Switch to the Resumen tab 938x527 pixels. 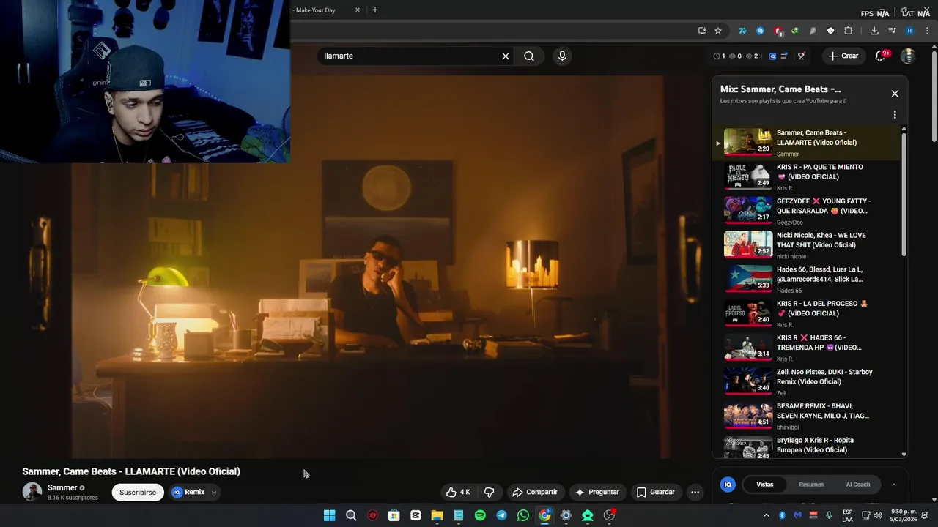(811, 485)
